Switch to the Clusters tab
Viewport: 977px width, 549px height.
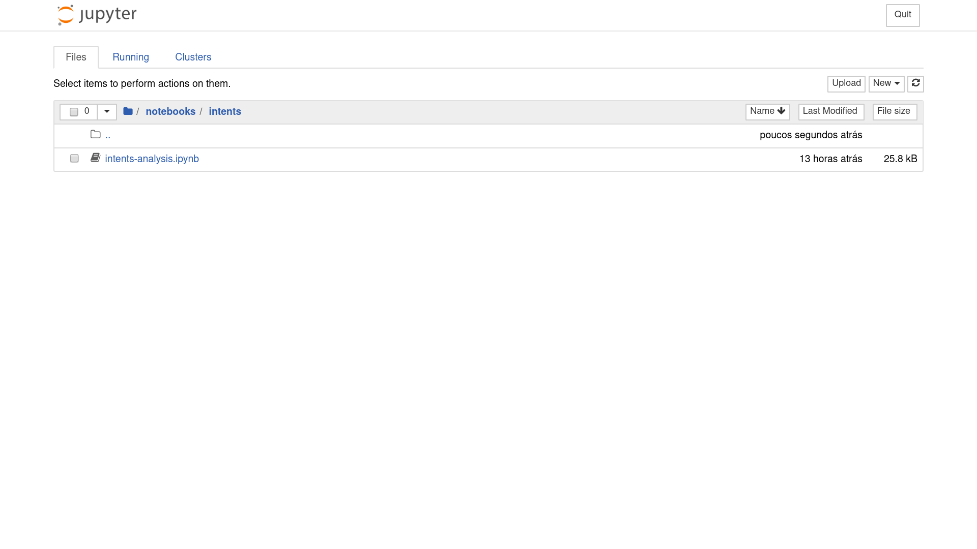[x=193, y=57]
